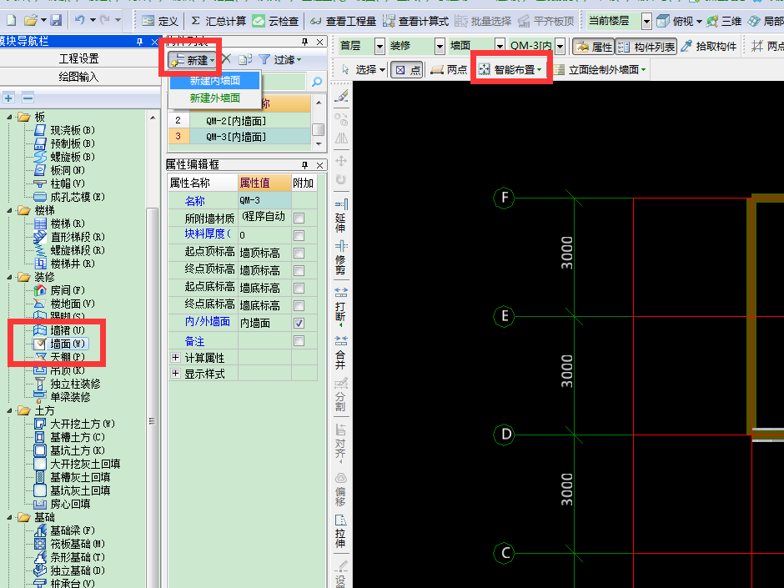Start 云检查 cloud check
The image size is (784, 588).
coord(275,21)
